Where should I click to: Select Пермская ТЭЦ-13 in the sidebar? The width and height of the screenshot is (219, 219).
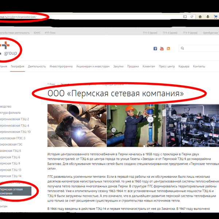click(11, 170)
